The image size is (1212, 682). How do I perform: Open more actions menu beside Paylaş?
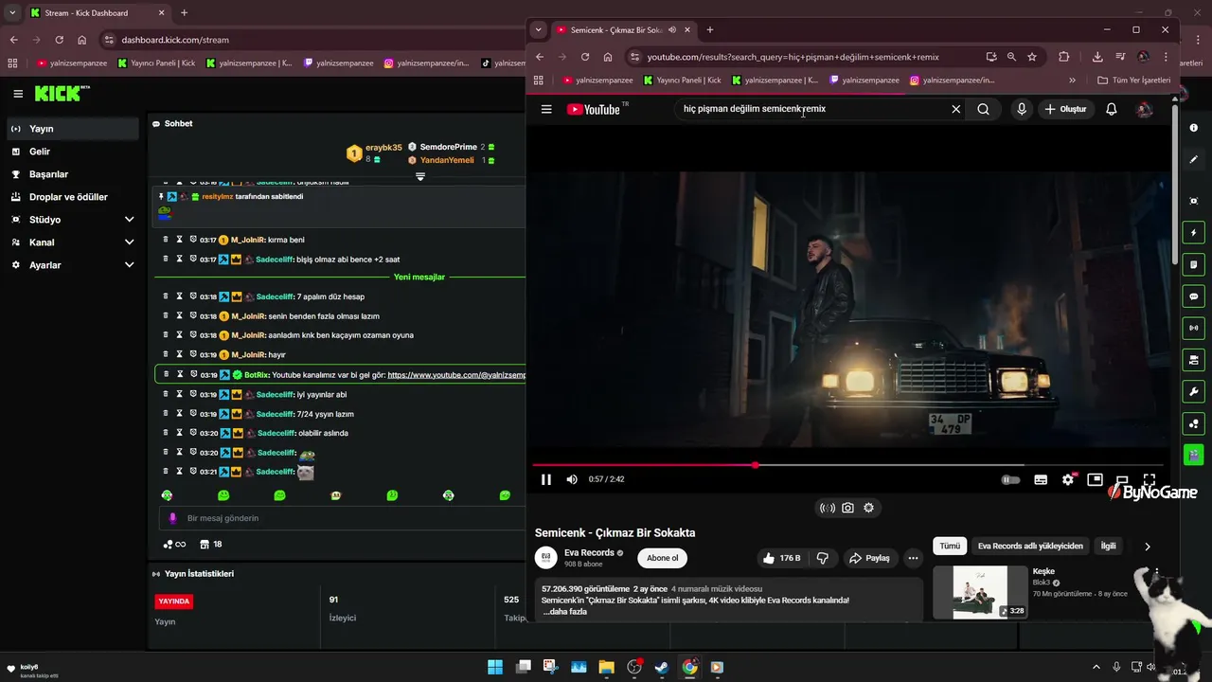tap(913, 558)
